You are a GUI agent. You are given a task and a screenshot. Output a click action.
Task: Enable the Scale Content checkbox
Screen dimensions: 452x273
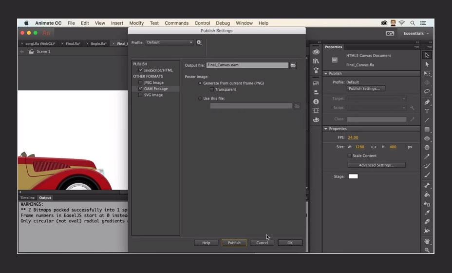point(350,156)
